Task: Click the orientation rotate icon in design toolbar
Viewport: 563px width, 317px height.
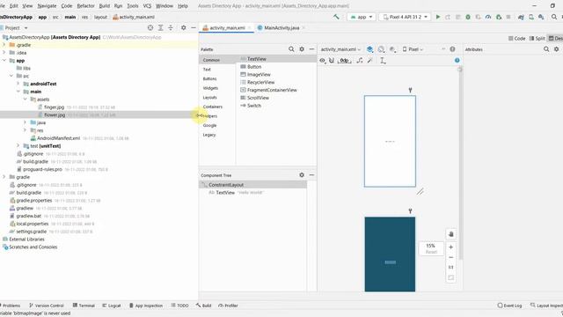Action: coord(381,49)
